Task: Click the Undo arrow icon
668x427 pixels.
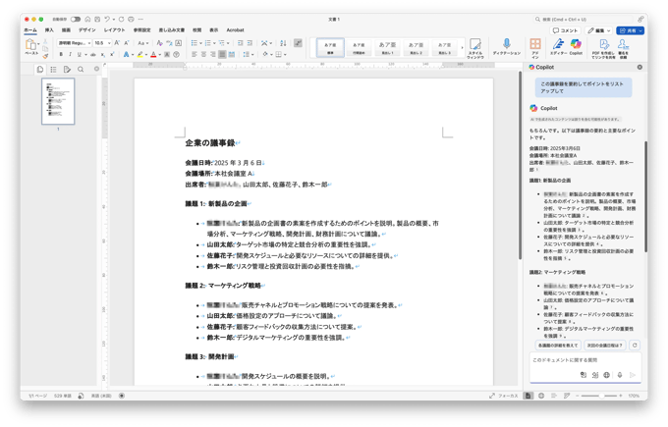Action: (x=107, y=20)
